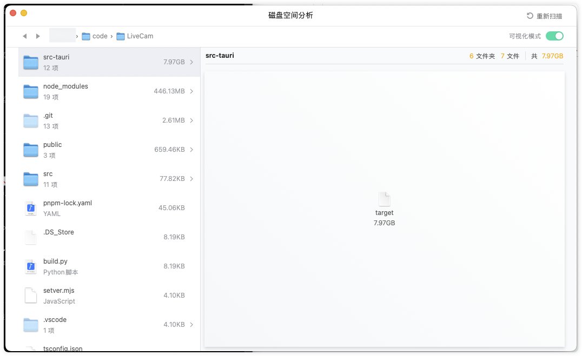Viewport: 582px width, 356px height.
Task: Click the 446.13MB size value
Action: tap(169, 91)
